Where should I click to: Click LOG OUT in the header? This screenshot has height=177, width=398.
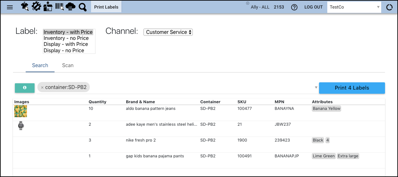coord(313,7)
